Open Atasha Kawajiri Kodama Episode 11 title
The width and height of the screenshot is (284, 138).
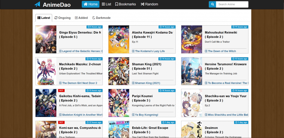click(153, 35)
